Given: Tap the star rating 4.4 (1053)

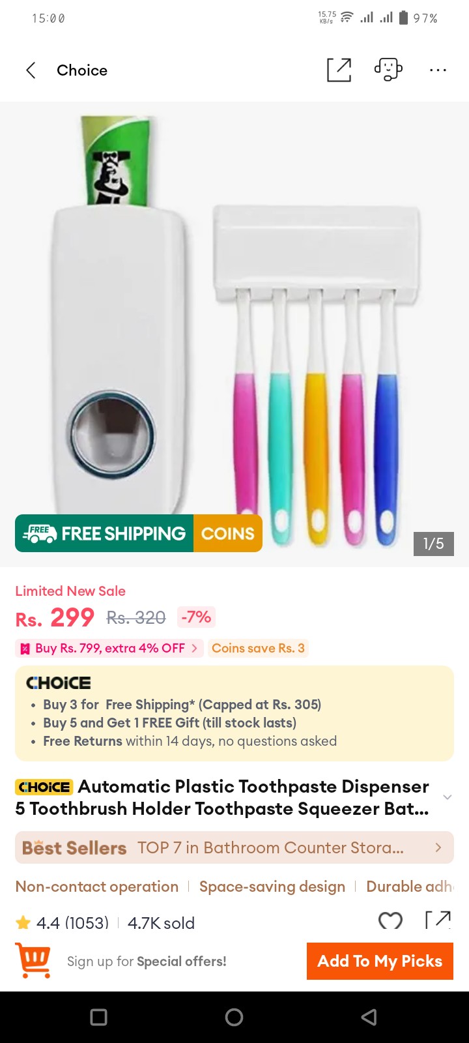Looking at the screenshot, I should coord(63,922).
